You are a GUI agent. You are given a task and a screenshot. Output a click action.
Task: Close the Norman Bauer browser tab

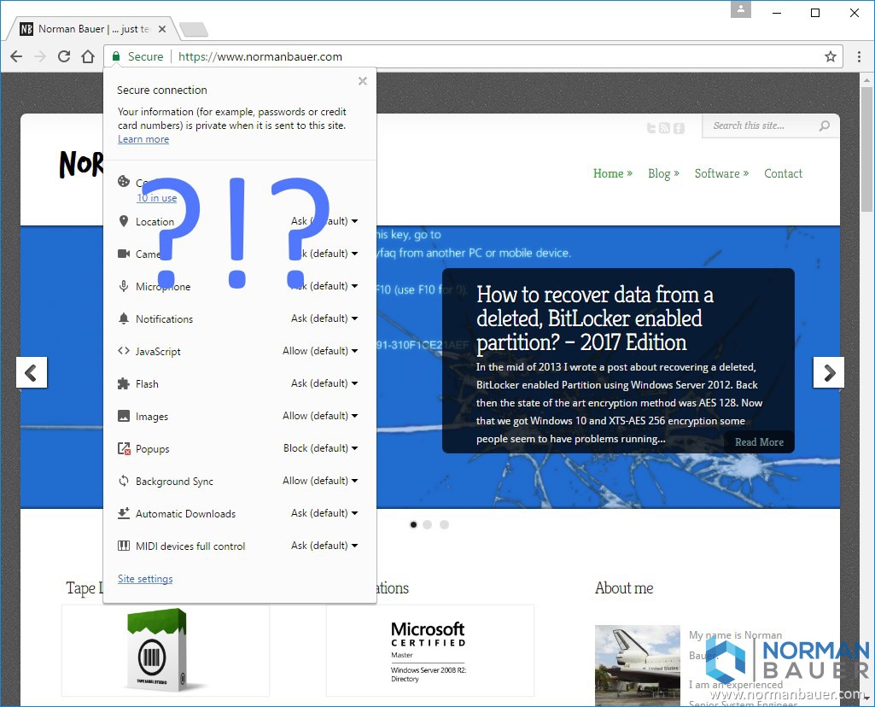[162, 29]
